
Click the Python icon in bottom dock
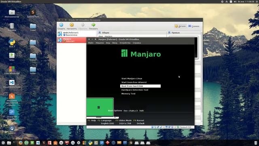coord(90,143)
